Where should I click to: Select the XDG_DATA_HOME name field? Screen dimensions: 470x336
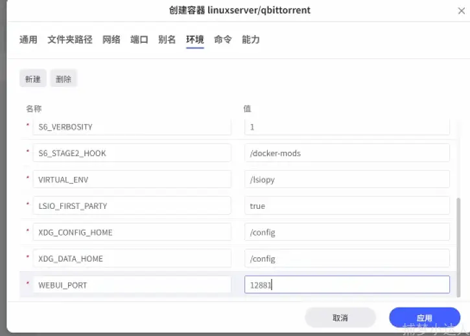click(132, 259)
